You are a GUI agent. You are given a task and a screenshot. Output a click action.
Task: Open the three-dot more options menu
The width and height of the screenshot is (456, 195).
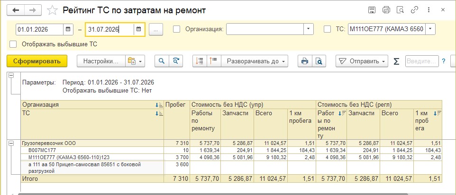pos(429,10)
